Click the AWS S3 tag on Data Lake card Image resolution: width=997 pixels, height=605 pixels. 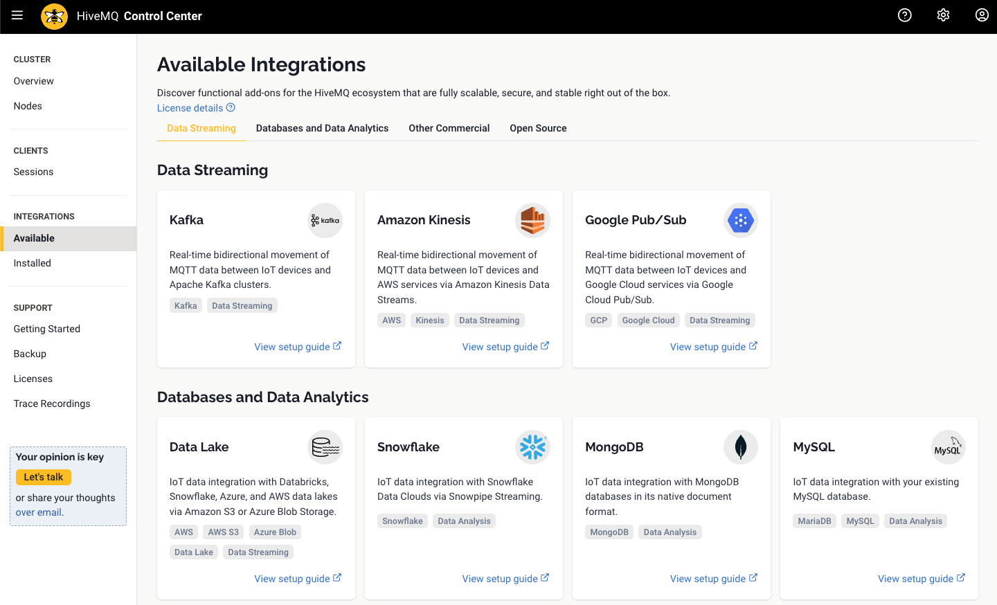tap(224, 532)
